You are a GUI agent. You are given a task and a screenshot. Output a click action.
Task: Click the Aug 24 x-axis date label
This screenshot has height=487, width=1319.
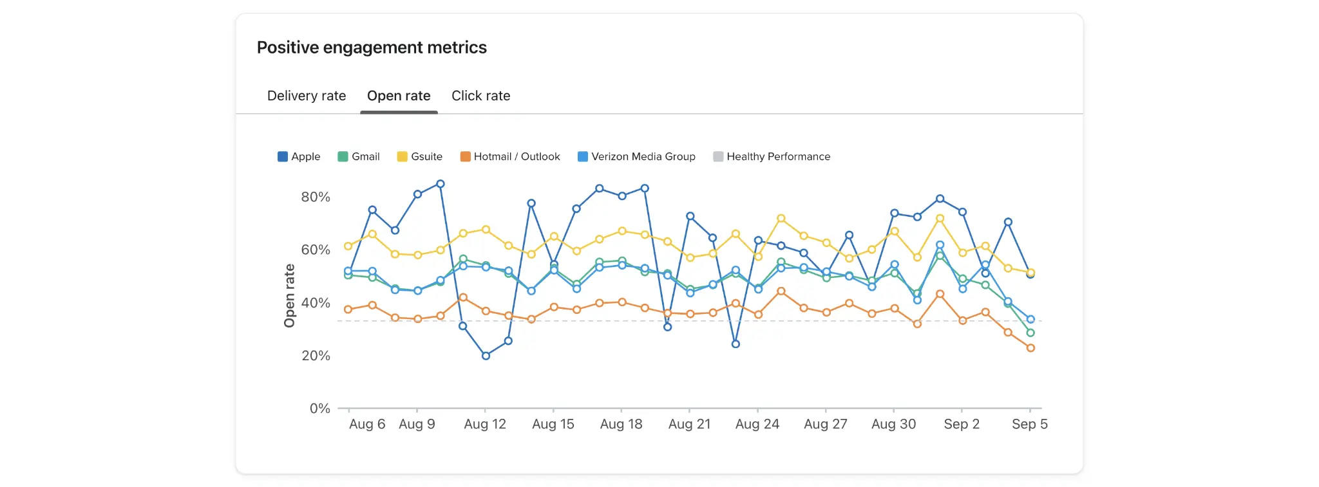pyautogui.click(x=757, y=424)
